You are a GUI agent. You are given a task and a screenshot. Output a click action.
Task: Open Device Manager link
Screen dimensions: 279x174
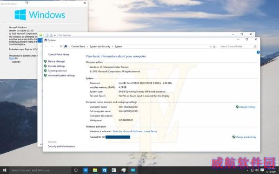[56, 61]
